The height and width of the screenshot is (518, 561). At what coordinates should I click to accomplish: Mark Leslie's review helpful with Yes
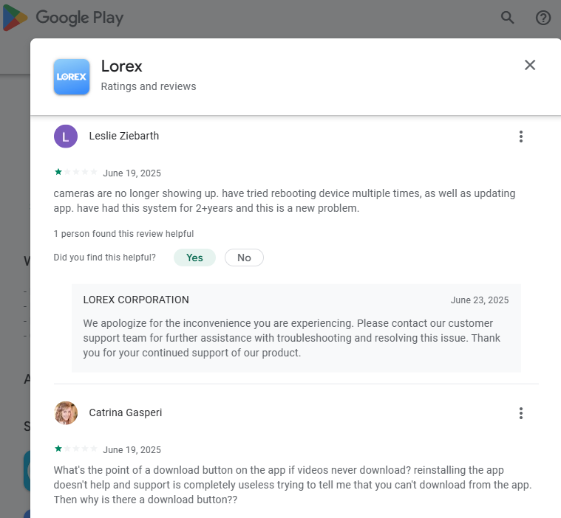click(x=194, y=258)
